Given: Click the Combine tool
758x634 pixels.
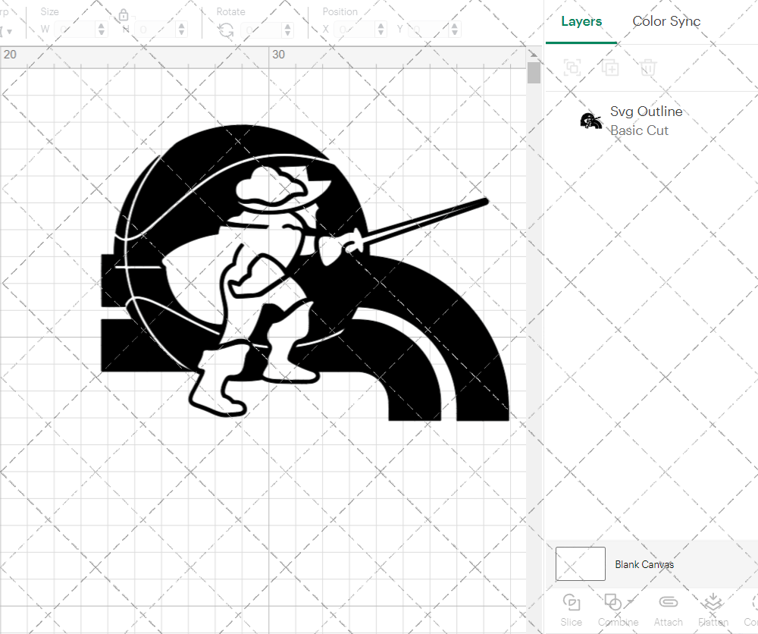Looking at the screenshot, I should click(x=618, y=610).
